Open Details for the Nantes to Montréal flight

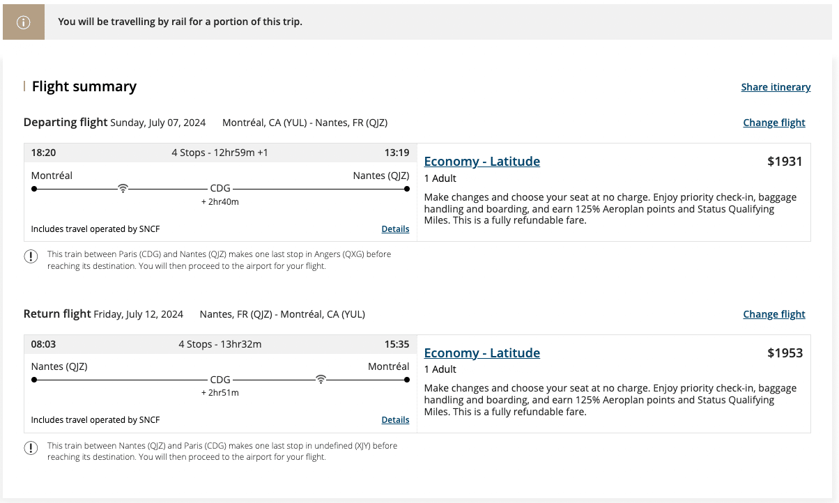tap(395, 420)
